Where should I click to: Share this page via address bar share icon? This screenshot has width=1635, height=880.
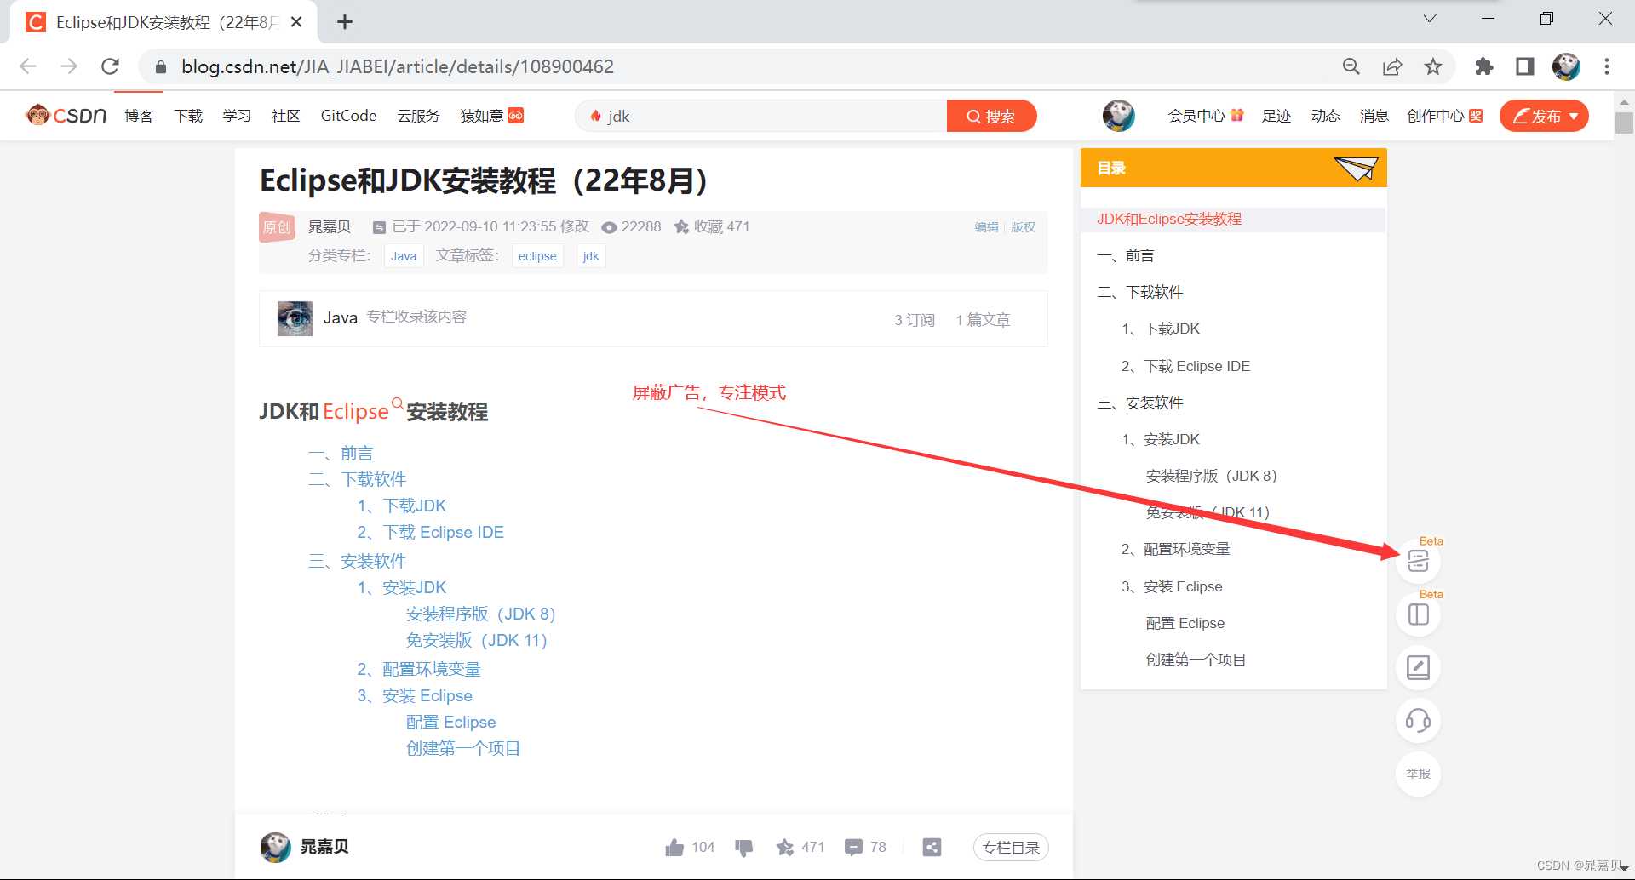[x=1392, y=66]
